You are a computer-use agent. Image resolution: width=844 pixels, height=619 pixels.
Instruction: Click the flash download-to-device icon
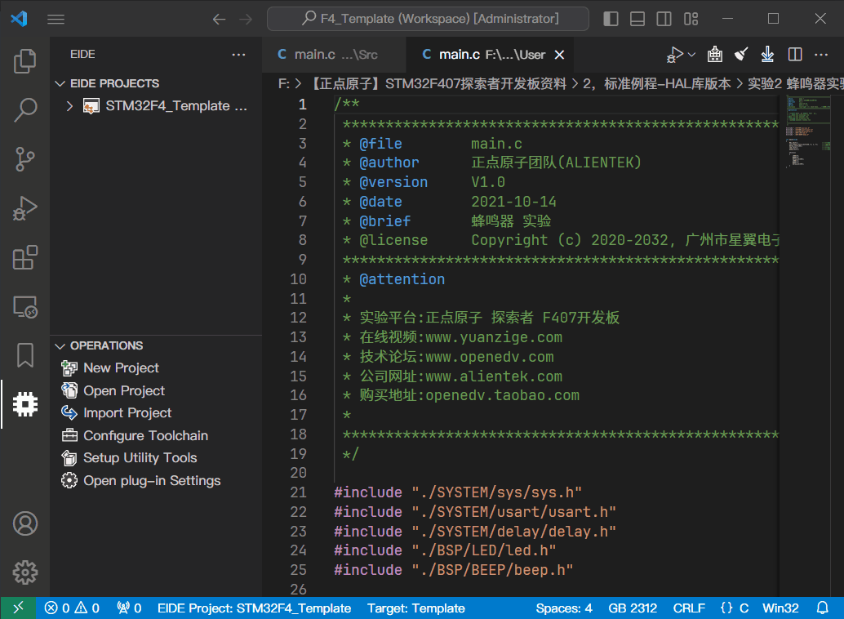(767, 55)
